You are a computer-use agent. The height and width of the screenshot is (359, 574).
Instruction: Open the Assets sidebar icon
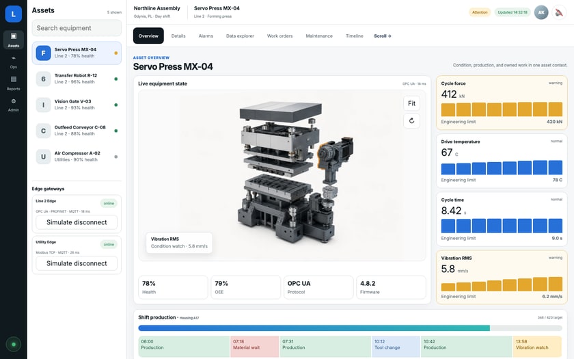pos(14,40)
